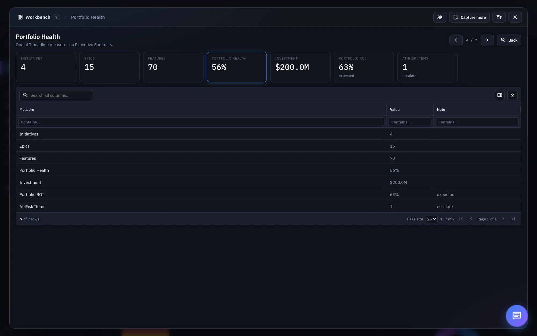Screen dimensions: 537x336
Task: Click the expected note in Portfolio ROI row
Action: tap(445, 195)
